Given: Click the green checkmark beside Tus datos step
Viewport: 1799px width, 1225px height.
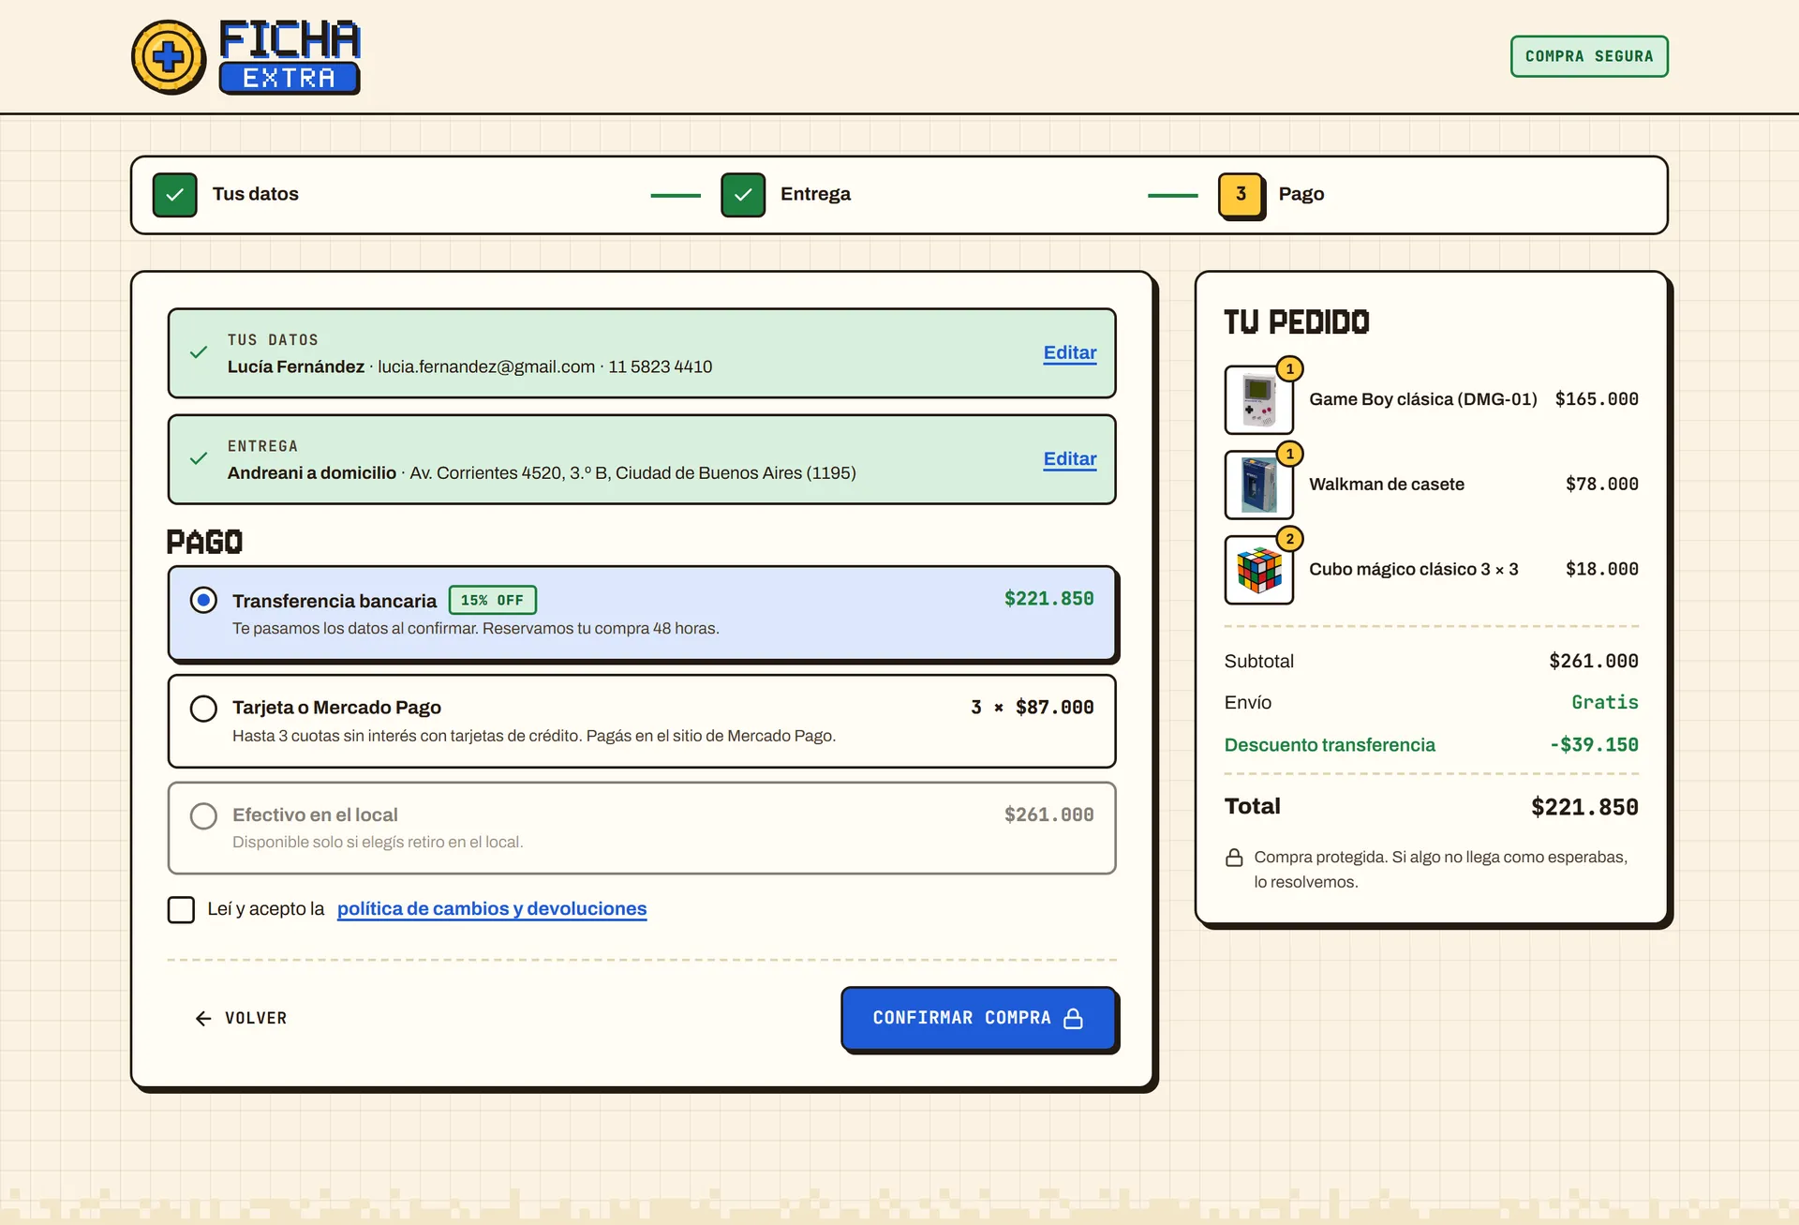Looking at the screenshot, I should click(x=174, y=195).
